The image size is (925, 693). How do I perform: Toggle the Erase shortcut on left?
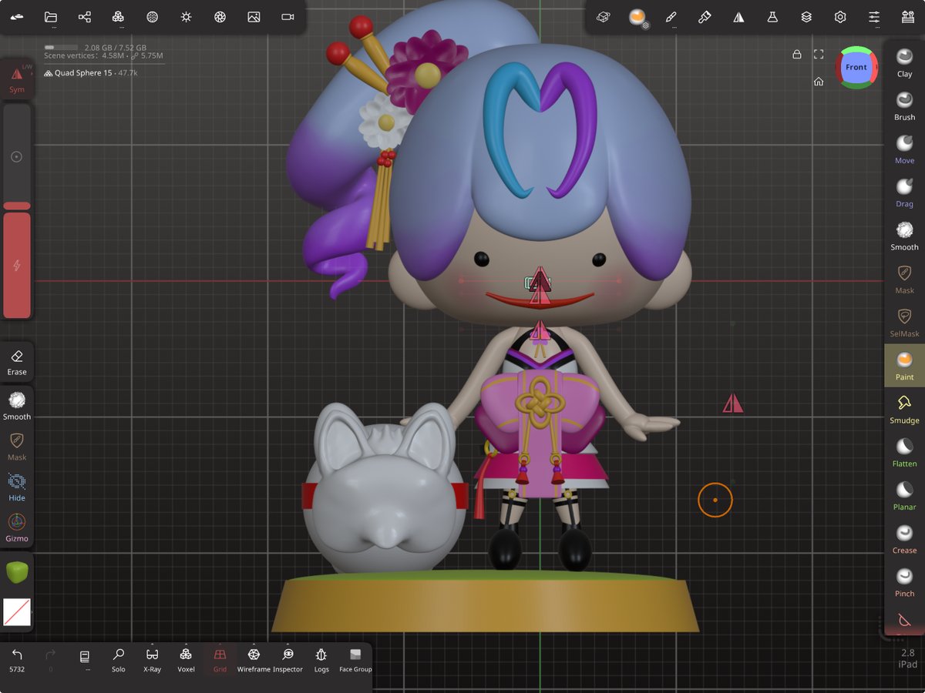click(x=17, y=362)
